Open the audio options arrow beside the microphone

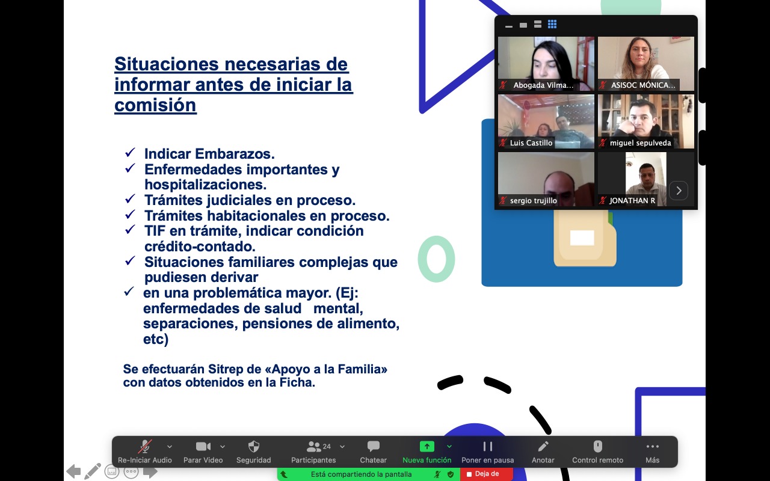pos(170,447)
